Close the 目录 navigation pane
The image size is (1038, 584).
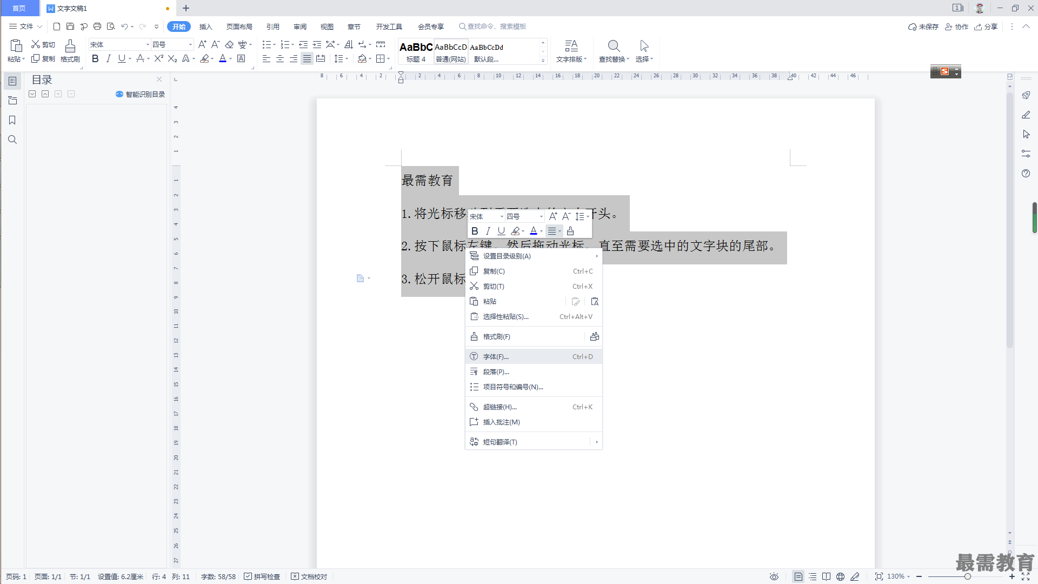coord(159,79)
